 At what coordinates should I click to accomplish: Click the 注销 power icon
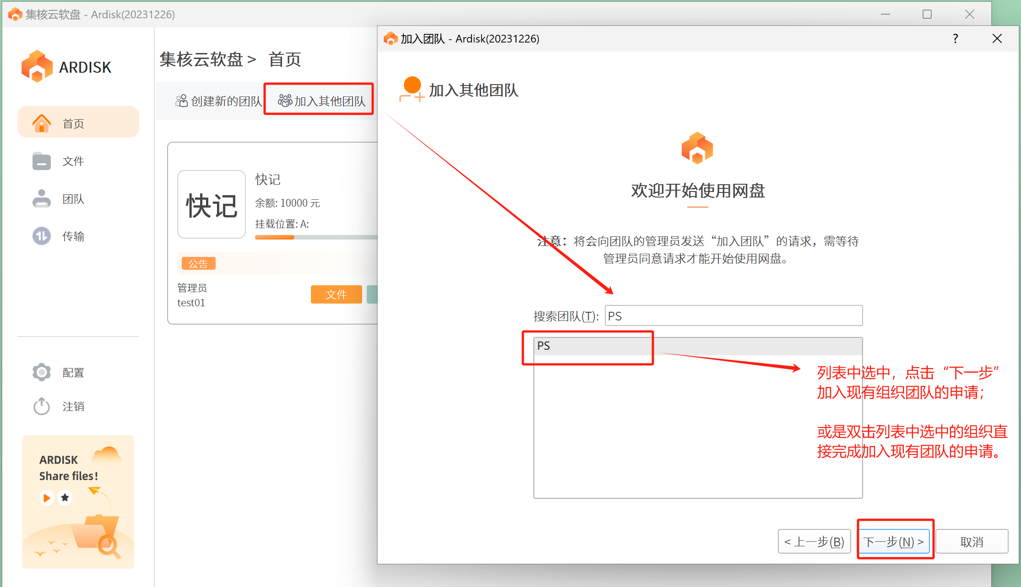(42, 406)
